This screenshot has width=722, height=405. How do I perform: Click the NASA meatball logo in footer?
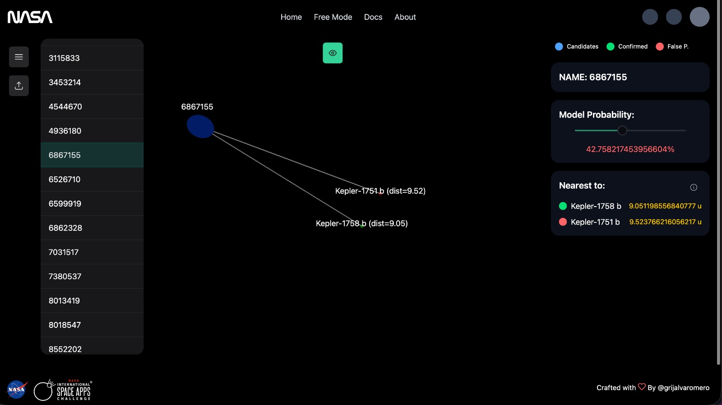(x=17, y=390)
